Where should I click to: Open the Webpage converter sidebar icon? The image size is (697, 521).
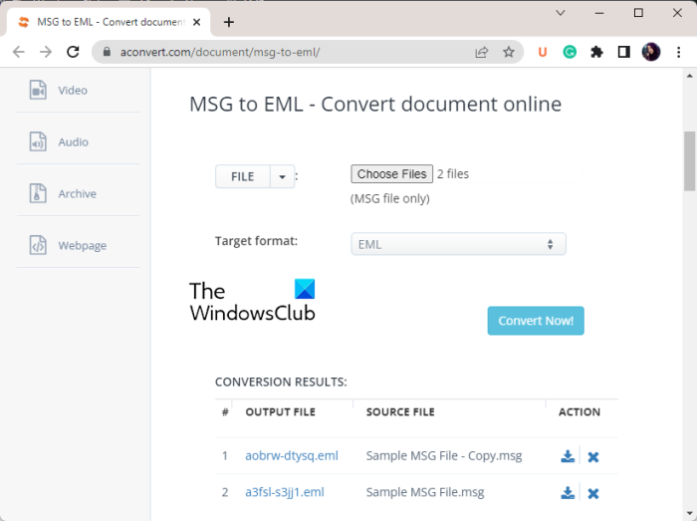[x=38, y=245]
